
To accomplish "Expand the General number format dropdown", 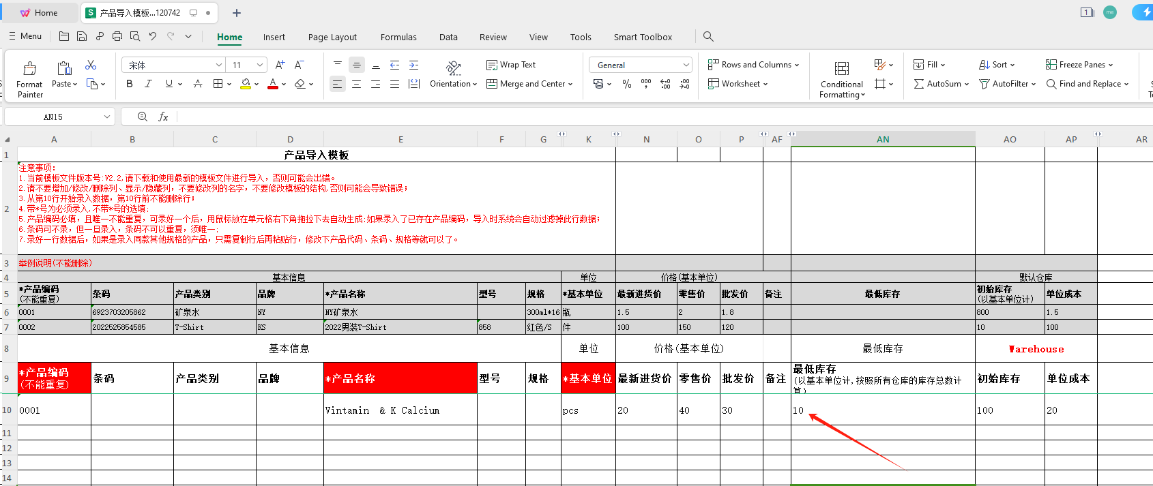I will pyautogui.click(x=686, y=65).
